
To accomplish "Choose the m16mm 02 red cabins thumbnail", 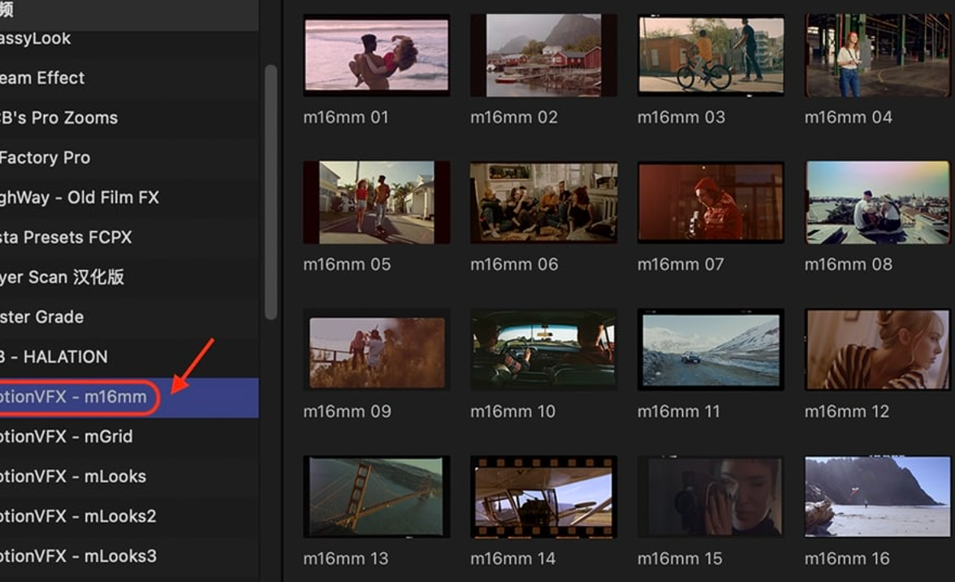I will pyautogui.click(x=544, y=55).
